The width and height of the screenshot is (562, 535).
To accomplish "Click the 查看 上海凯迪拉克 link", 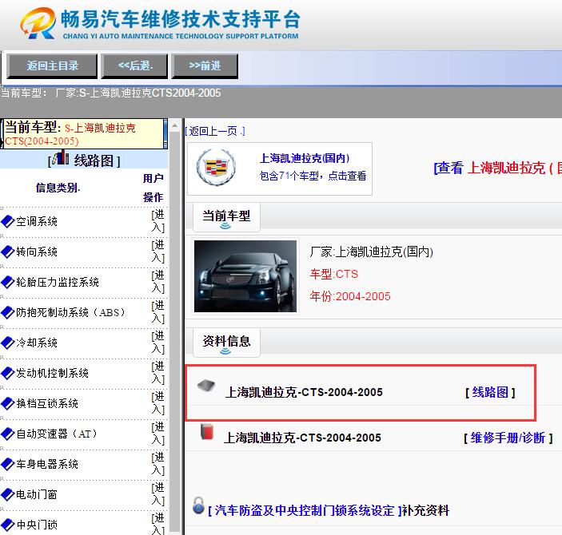I will click(x=497, y=168).
